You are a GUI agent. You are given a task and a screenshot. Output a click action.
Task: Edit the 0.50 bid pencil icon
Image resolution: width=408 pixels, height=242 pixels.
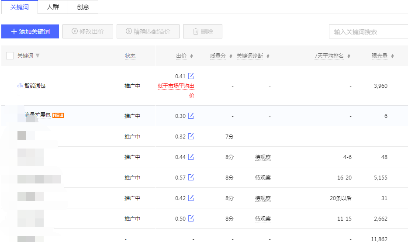[x=191, y=218]
